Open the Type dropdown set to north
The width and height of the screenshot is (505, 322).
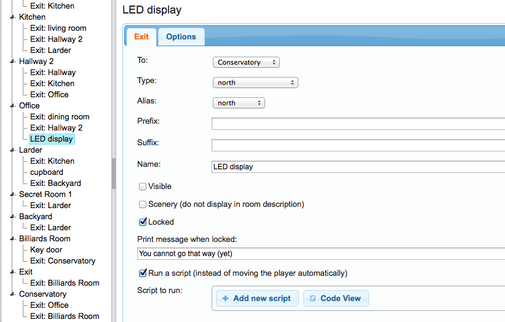coord(255,83)
